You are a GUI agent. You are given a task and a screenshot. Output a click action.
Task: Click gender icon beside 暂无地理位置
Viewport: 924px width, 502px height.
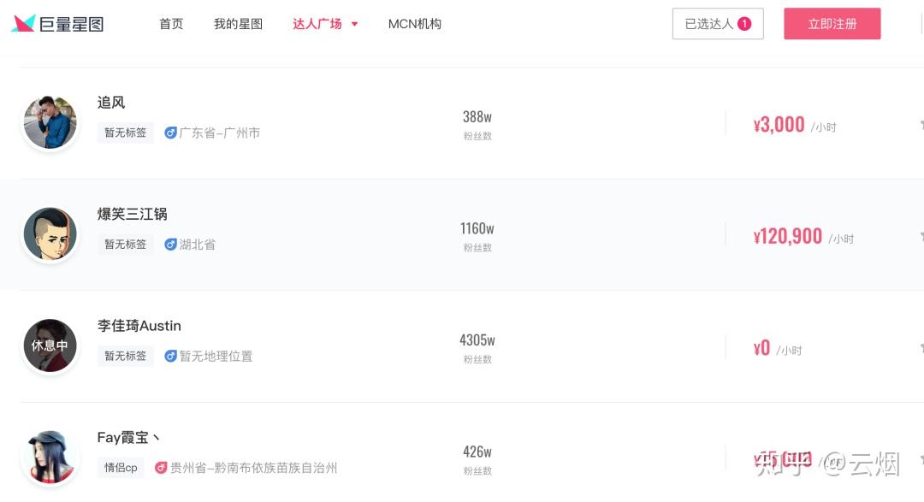(x=170, y=356)
